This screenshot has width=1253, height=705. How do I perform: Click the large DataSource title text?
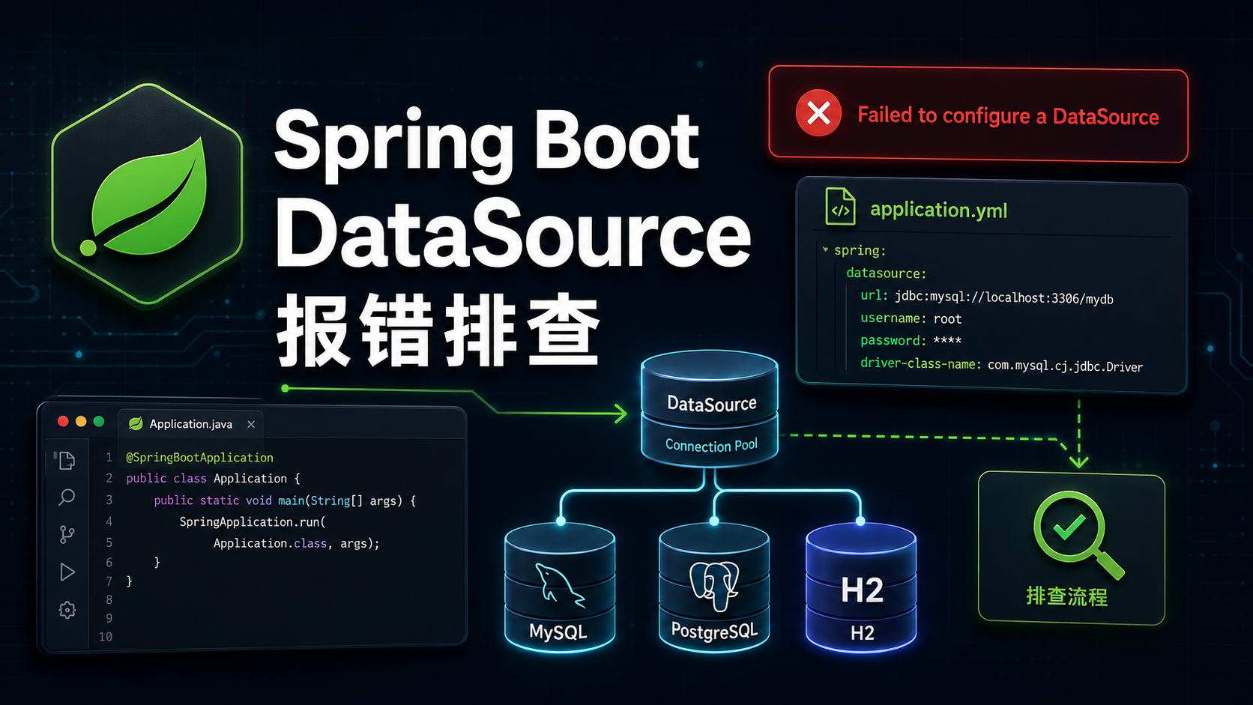[x=513, y=234]
